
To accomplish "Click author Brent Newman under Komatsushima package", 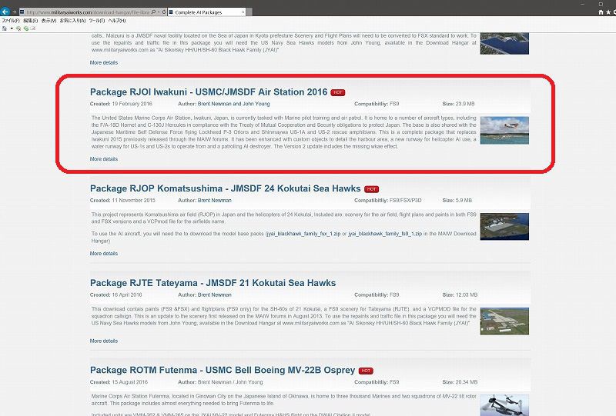I will pyautogui.click(x=215, y=200).
